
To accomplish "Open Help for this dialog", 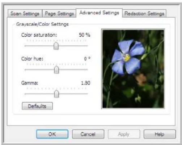I will pos(160,134).
